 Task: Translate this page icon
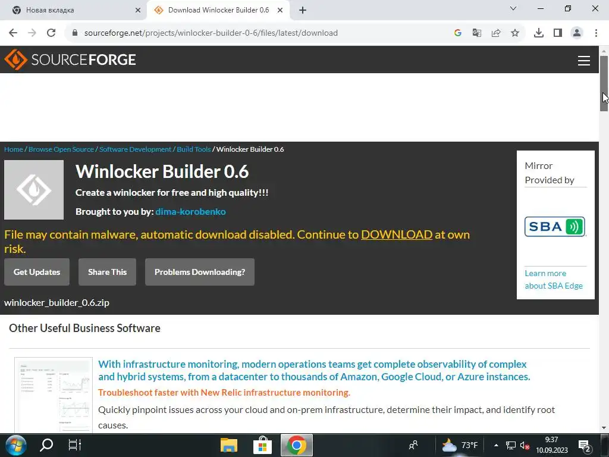pyautogui.click(x=476, y=33)
